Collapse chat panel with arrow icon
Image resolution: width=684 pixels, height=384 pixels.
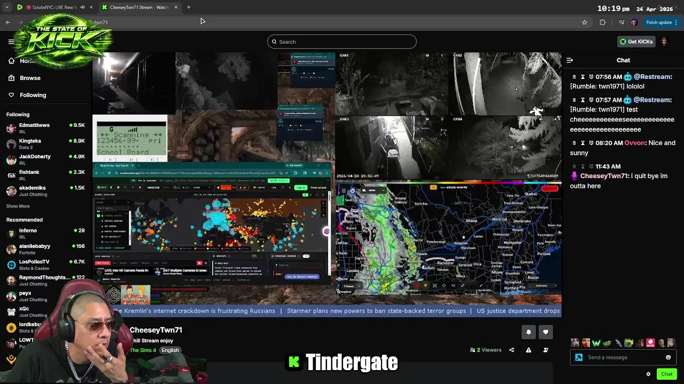pyautogui.click(x=570, y=60)
